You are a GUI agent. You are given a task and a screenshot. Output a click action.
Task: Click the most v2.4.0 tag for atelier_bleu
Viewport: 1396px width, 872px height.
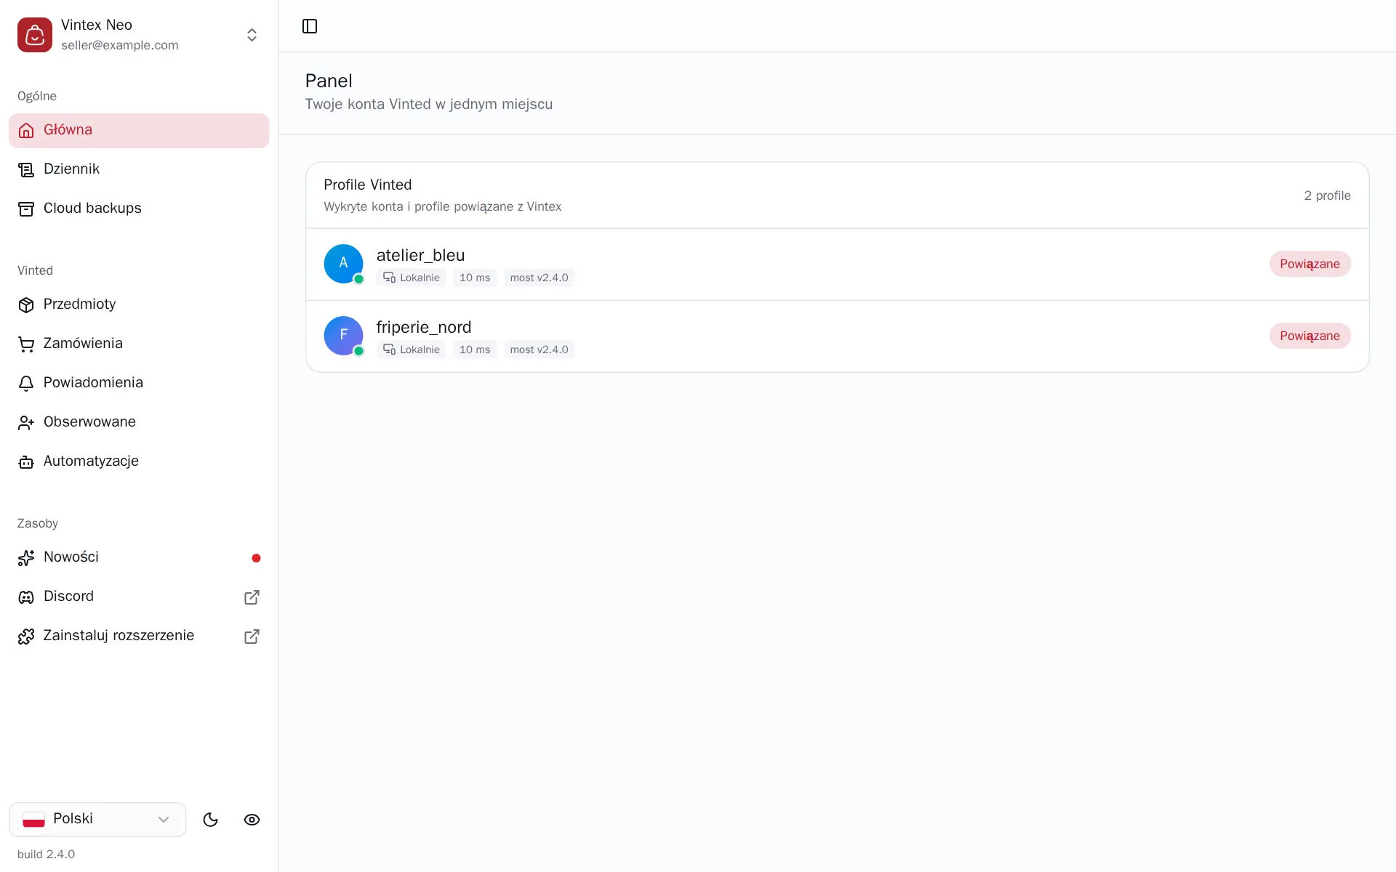pyautogui.click(x=539, y=278)
